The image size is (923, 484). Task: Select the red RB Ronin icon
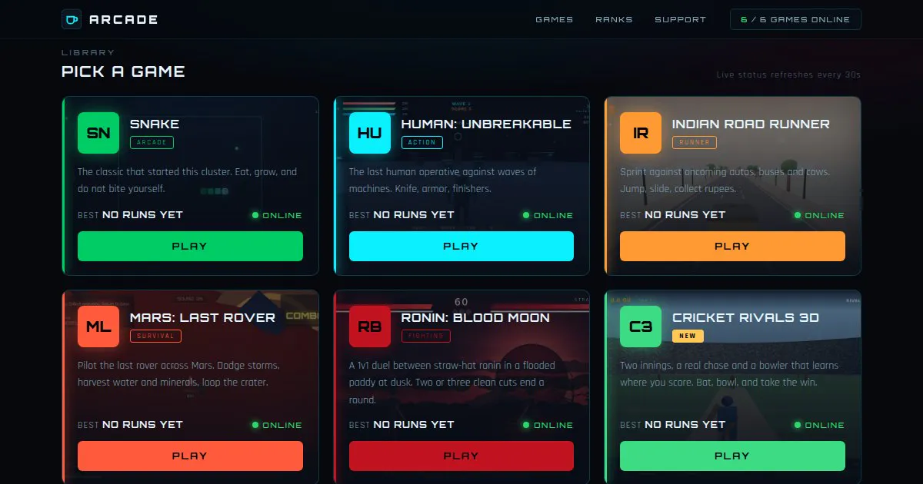[370, 327]
